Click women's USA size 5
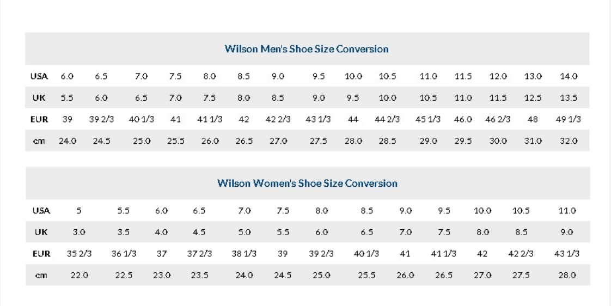The image size is (611, 306). (x=79, y=211)
